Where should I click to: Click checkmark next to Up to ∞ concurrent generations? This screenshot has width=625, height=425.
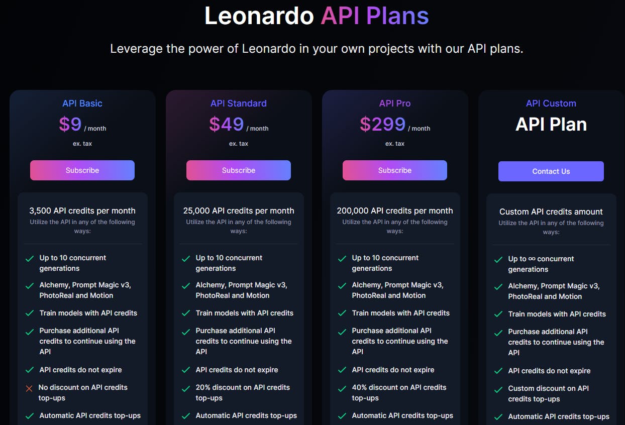[498, 260]
